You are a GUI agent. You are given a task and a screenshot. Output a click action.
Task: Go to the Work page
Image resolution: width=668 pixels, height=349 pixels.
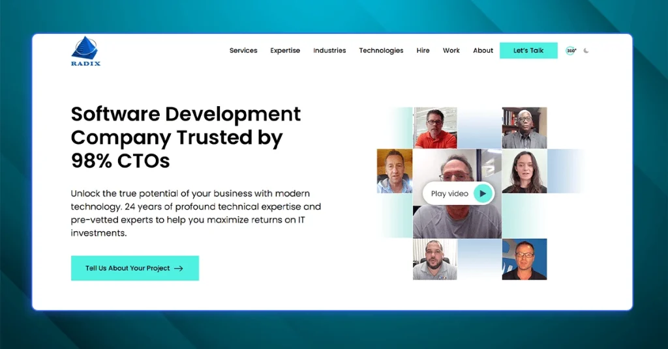click(x=451, y=51)
